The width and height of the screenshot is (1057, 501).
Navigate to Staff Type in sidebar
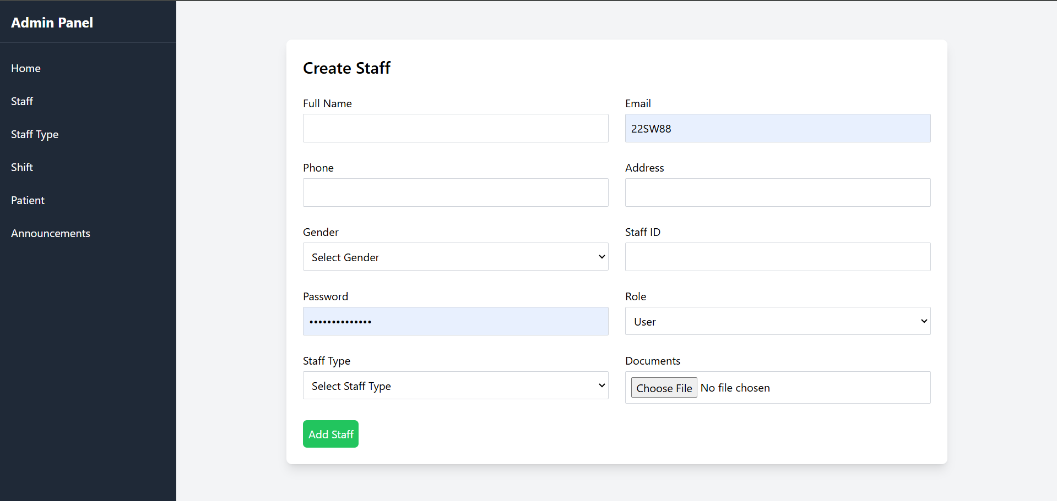(x=35, y=134)
